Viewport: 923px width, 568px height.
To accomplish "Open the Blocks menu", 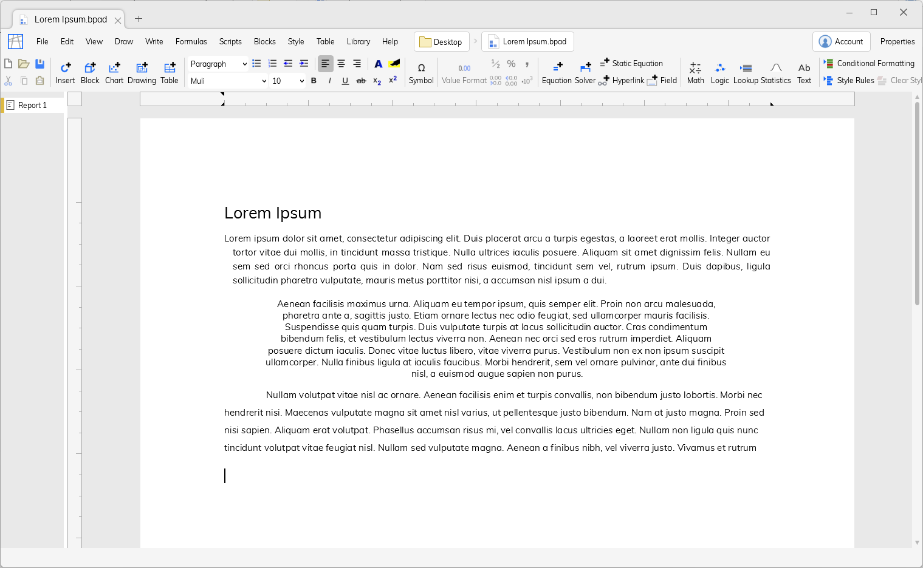I will (x=265, y=41).
